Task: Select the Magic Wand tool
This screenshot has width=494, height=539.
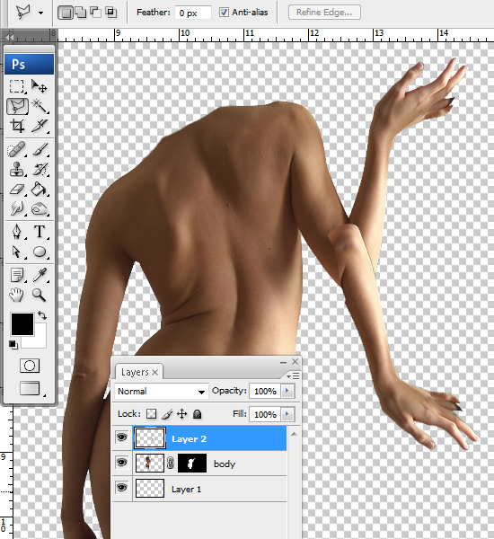Action: coord(40,105)
